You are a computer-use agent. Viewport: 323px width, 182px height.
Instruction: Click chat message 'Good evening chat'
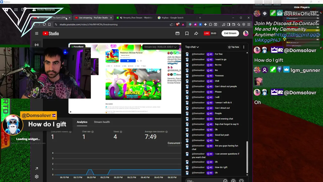(224, 119)
